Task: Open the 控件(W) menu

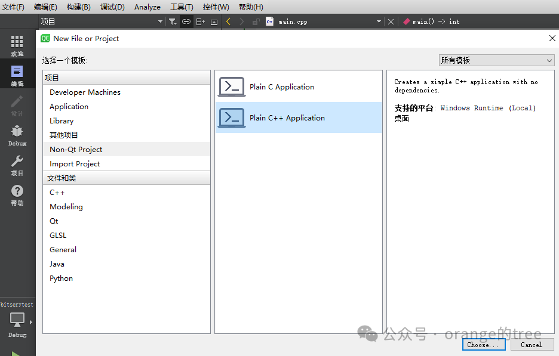Action: tap(216, 7)
